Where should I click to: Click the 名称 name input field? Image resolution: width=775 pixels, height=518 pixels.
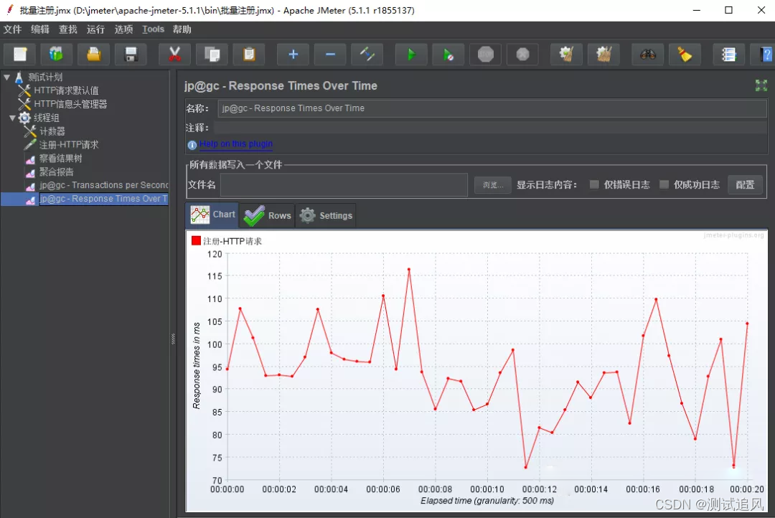[492, 108]
